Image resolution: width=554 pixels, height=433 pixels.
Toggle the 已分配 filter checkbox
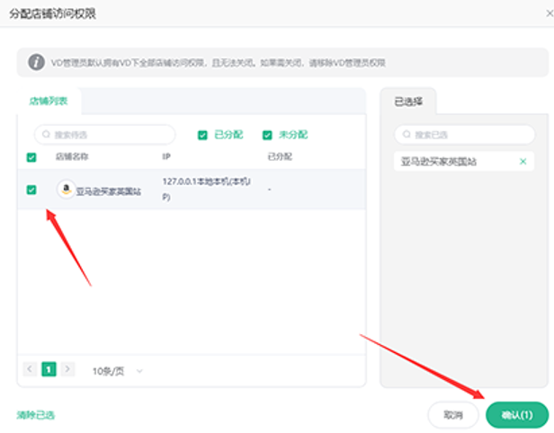pos(202,135)
